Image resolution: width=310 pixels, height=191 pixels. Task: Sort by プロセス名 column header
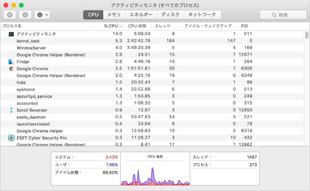[x=47, y=26]
